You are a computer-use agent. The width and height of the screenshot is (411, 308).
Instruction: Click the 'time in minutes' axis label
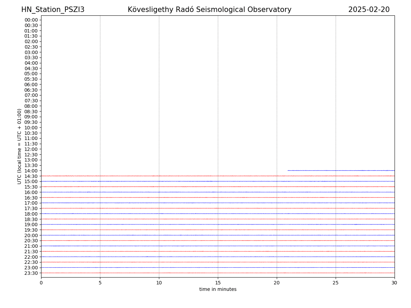[x=218, y=289]
